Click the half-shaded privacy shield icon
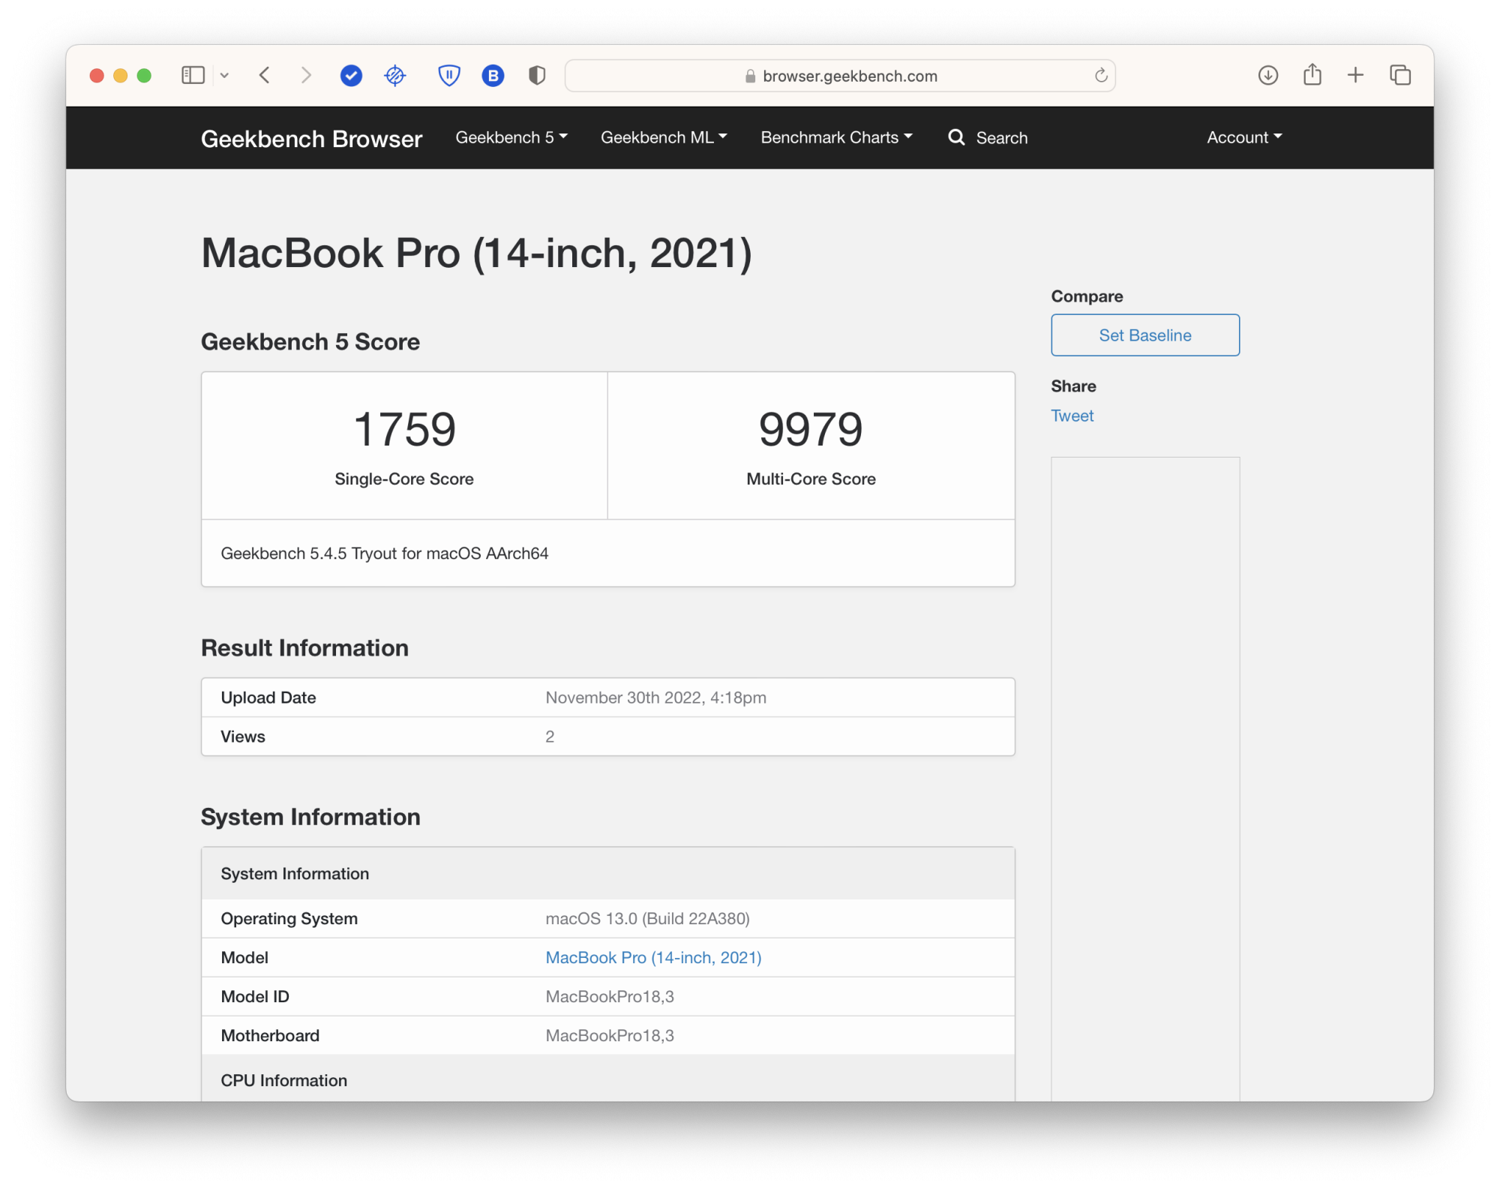1500x1189 pixels. coord(537,76)
